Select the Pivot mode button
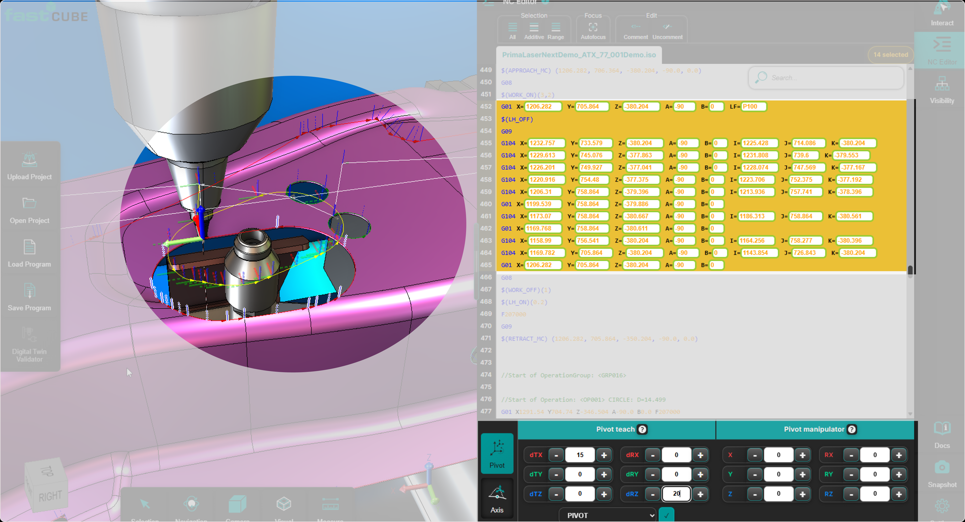Image resolution: width=965 pixels, height=522 pixels. tap(497, 454)
